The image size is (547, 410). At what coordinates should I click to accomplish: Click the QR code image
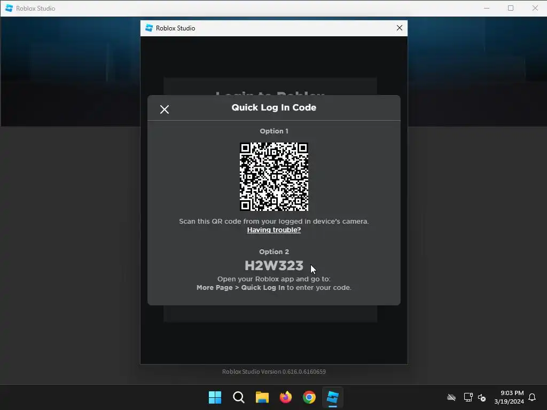click(x=274, y=176)
